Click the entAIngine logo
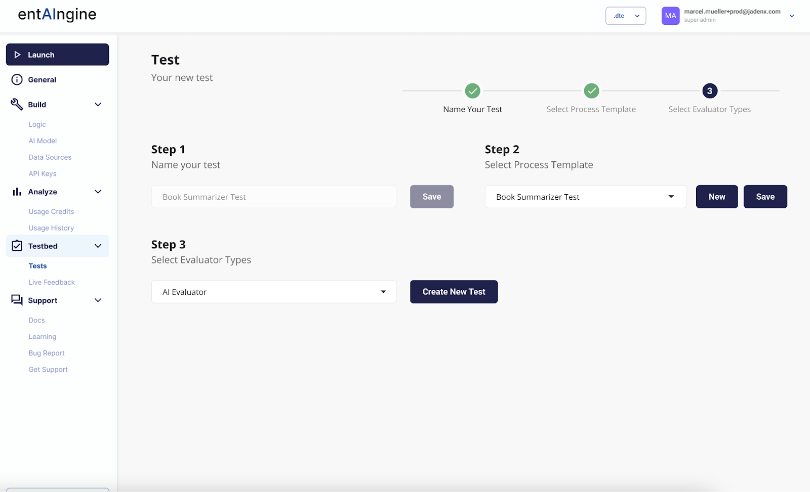810x492 pixels. point(57,15)
